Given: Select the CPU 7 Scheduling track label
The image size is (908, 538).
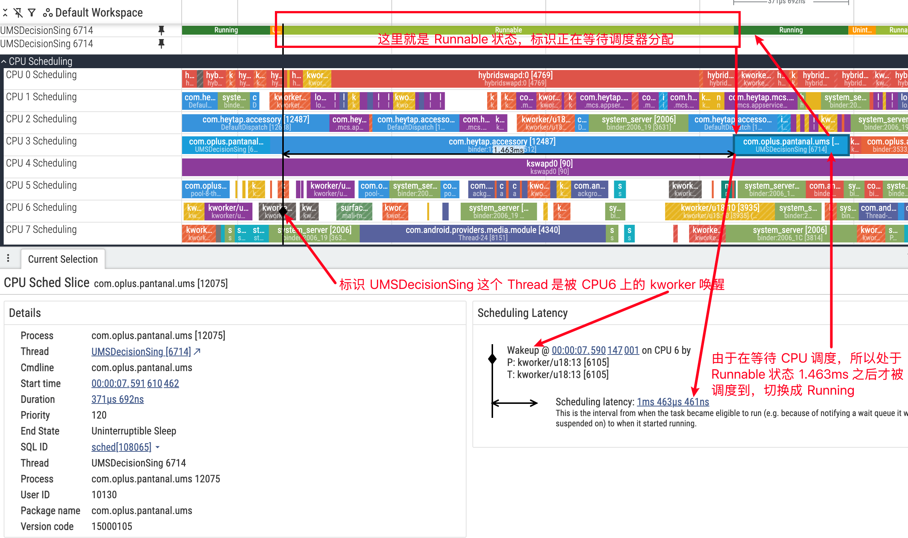Looking at the screenshot, I should tap(41, 230).
